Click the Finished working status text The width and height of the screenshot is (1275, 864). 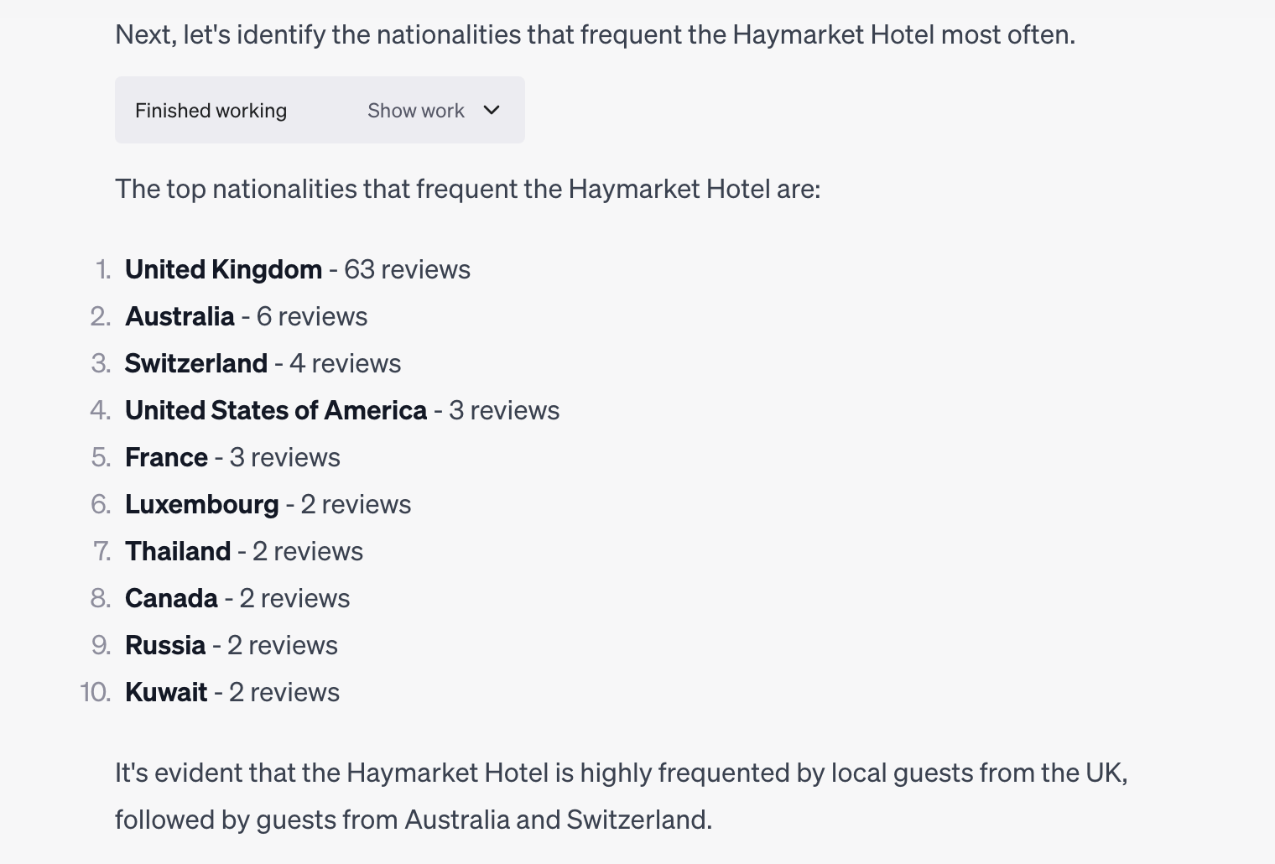tap(211, 111)
